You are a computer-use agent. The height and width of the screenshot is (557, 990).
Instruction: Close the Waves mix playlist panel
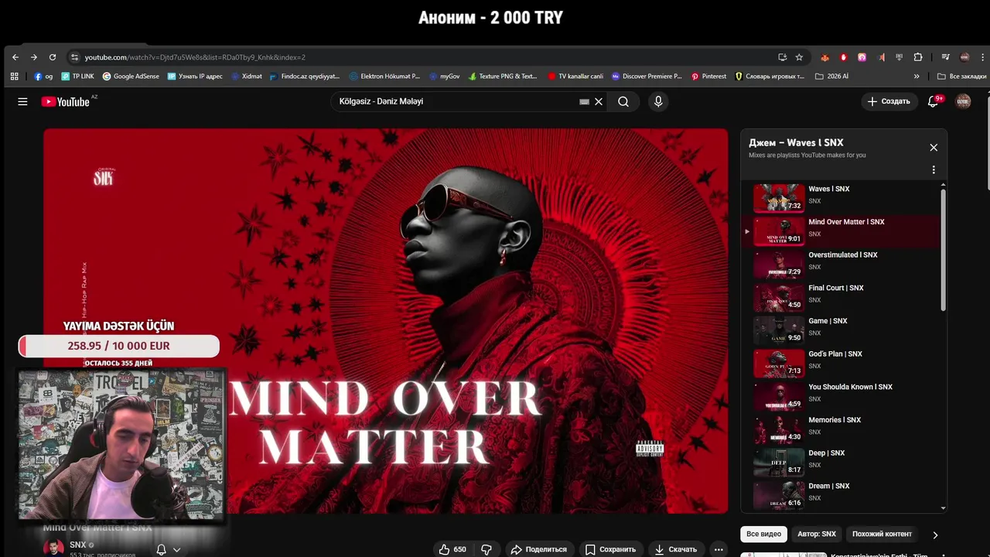934,148
